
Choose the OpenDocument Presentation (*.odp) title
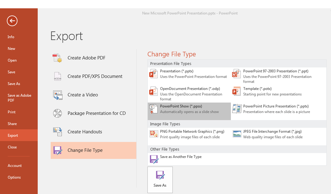pyautogui.click(x=190, y=89)
